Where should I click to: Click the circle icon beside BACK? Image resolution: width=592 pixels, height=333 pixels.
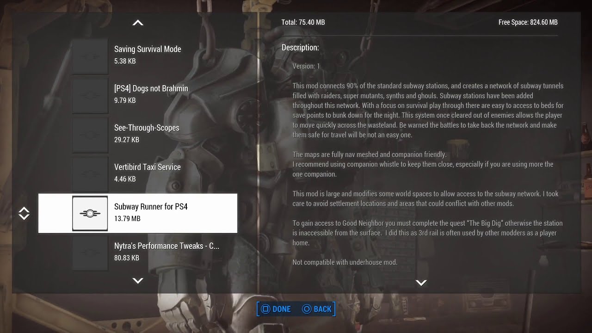tap(307, 309)
